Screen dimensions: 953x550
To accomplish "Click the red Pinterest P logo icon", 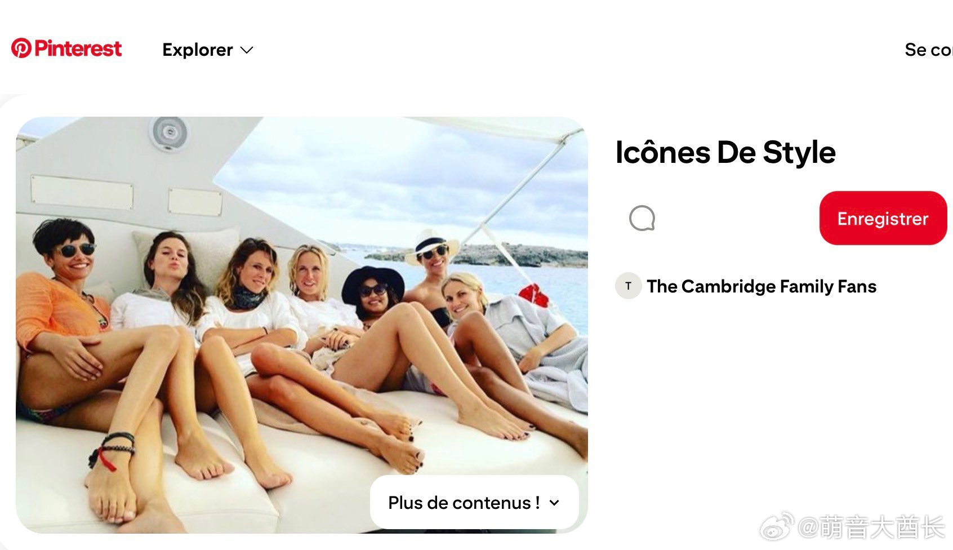I will pos(21,48).
